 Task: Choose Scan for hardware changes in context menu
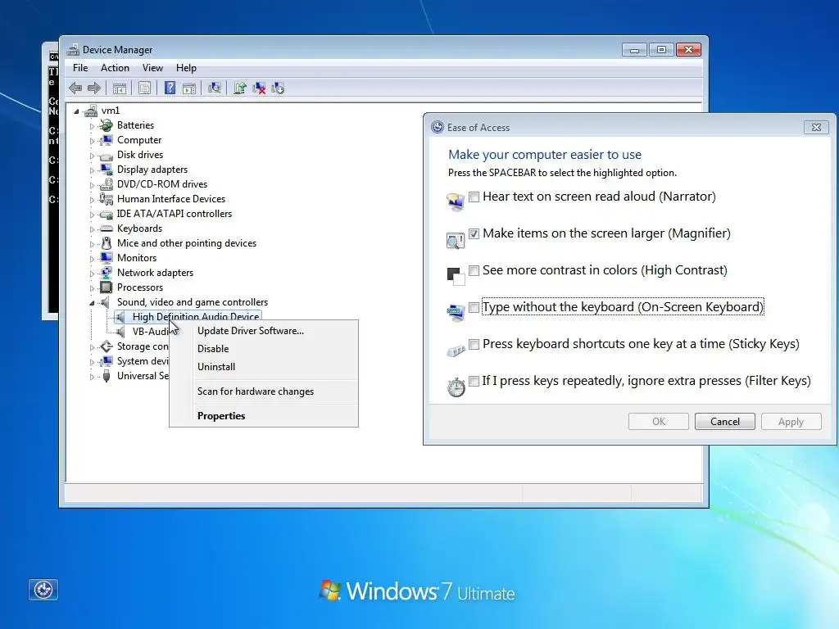pyautogui.click(x=264, y=391)
